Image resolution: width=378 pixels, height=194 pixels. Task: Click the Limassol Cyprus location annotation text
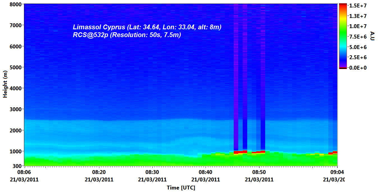pos(147,27)
